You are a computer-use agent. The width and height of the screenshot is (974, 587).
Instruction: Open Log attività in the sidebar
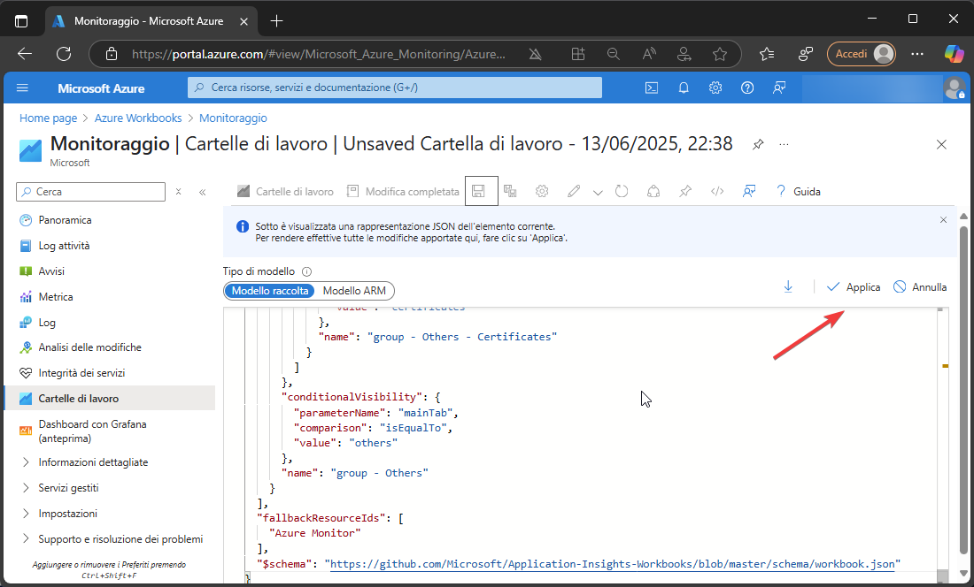[x=64, y=246]
